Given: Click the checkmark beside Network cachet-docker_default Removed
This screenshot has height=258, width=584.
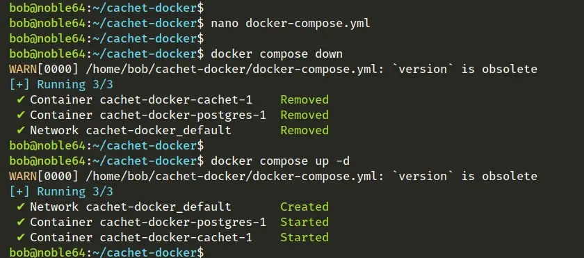Looking at the screenshot, I should 21,130.
